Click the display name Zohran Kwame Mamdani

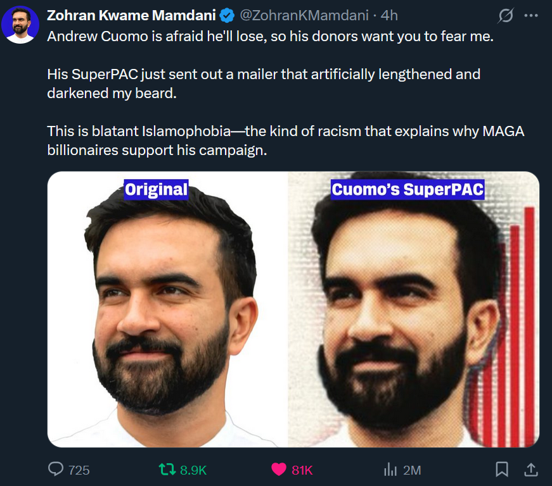[x=131, y=15]
